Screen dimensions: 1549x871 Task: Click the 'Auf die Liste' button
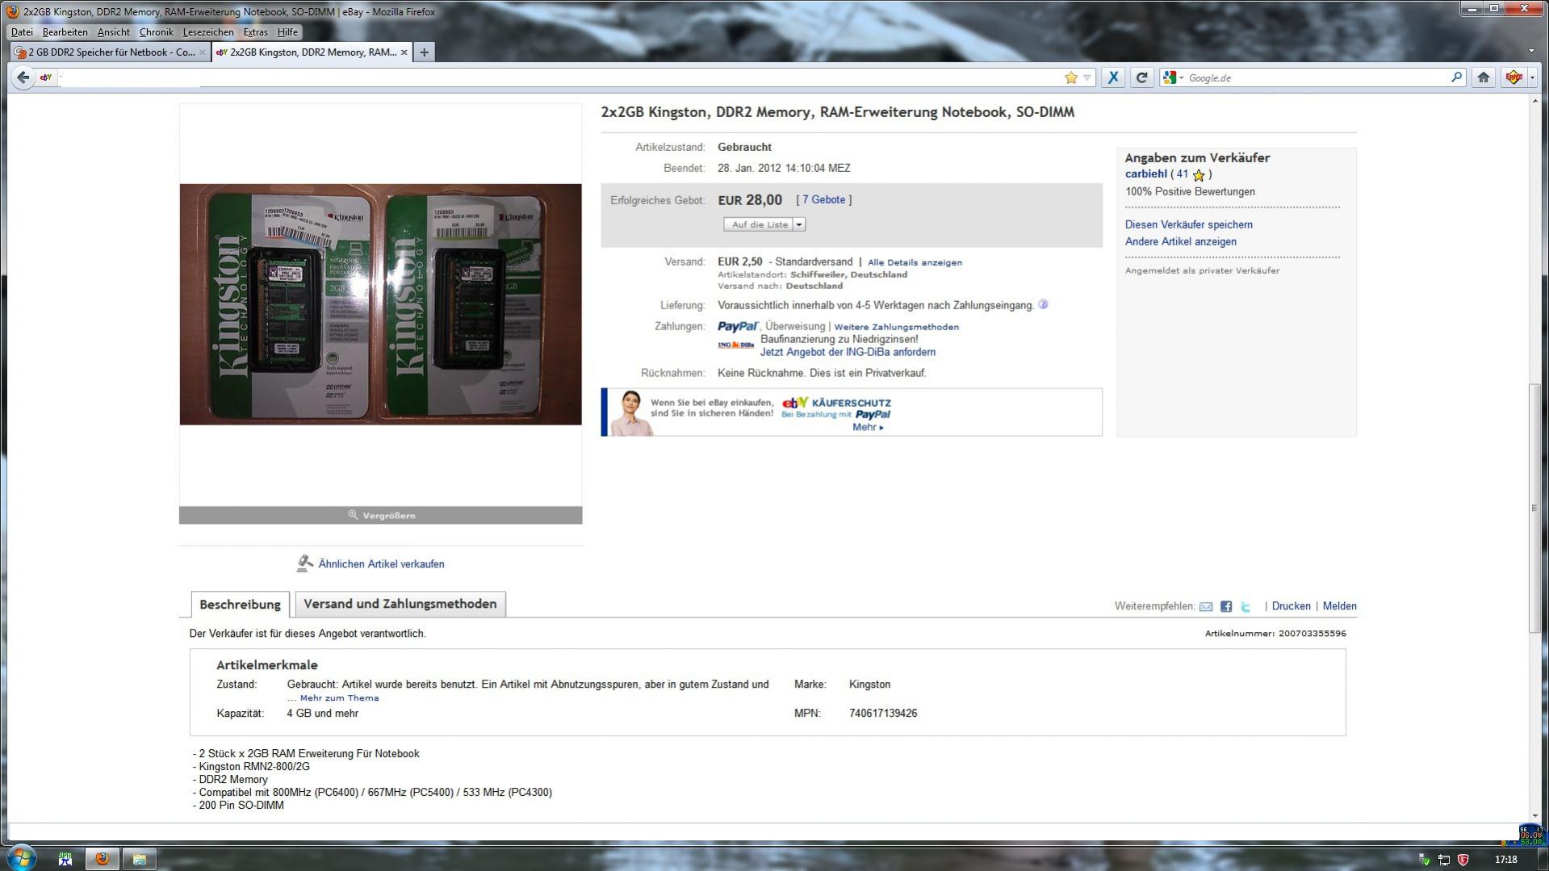(759, 224)
